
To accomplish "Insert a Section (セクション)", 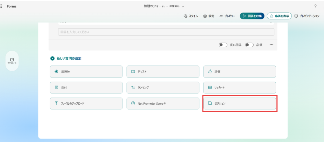I will coord(239,103).
